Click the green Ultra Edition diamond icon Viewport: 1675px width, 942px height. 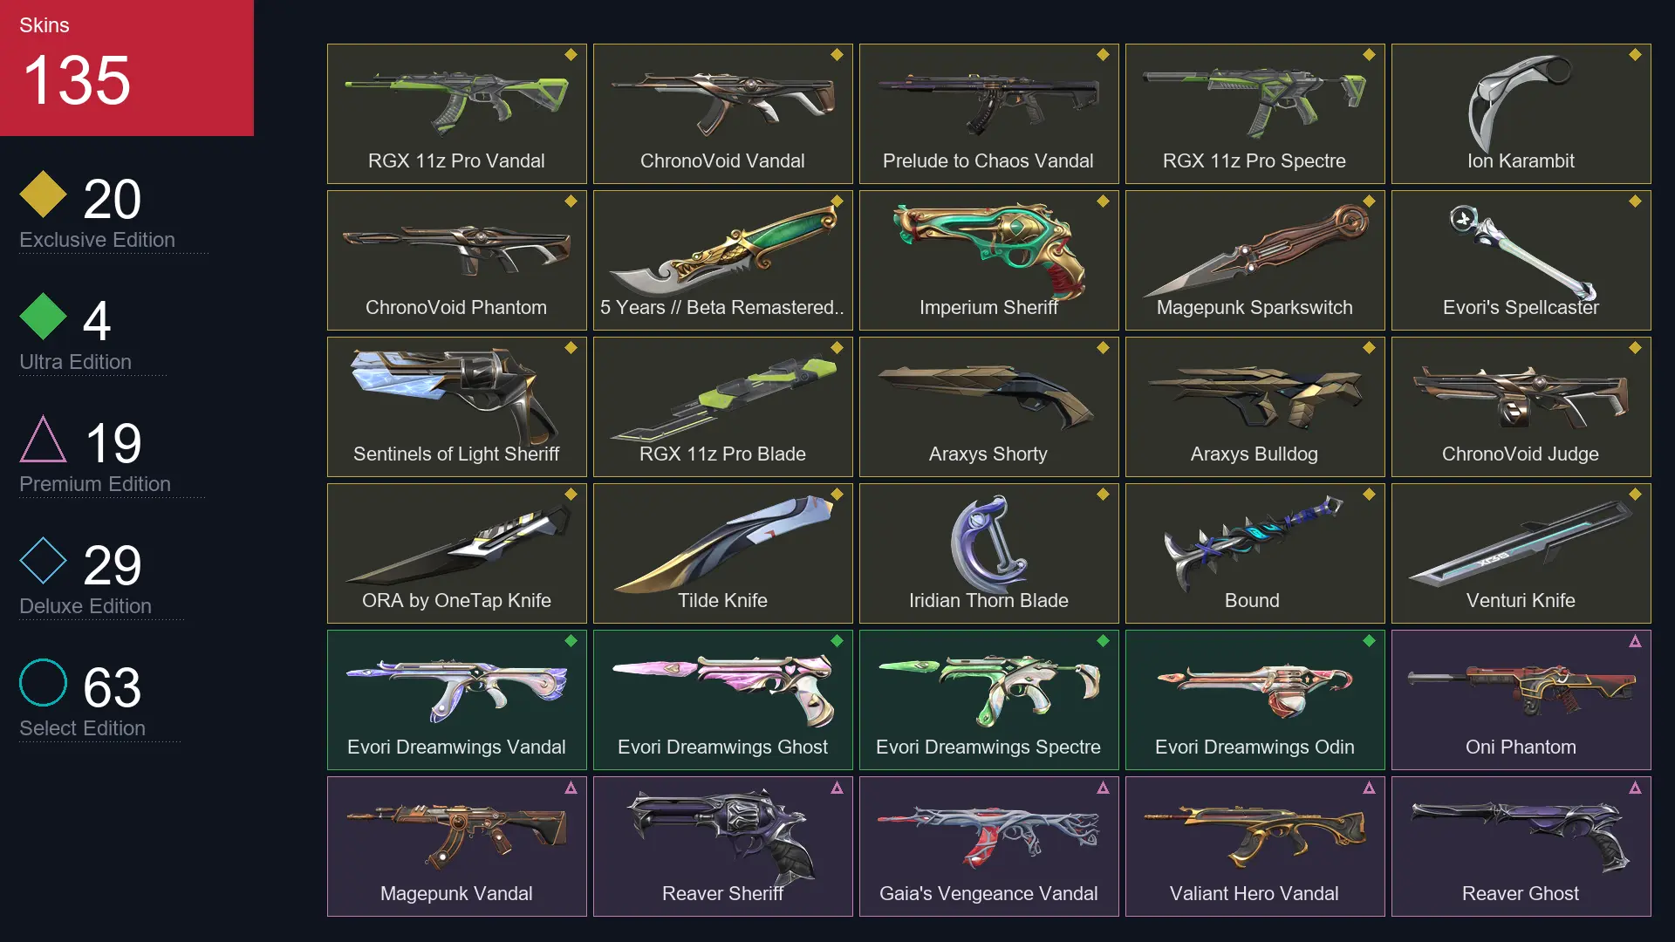43,316
